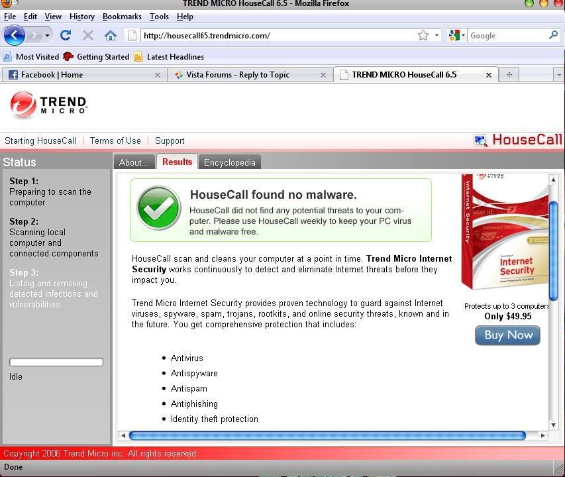
Task: Click the page identity icon in address bar
Action: point(132,35)
